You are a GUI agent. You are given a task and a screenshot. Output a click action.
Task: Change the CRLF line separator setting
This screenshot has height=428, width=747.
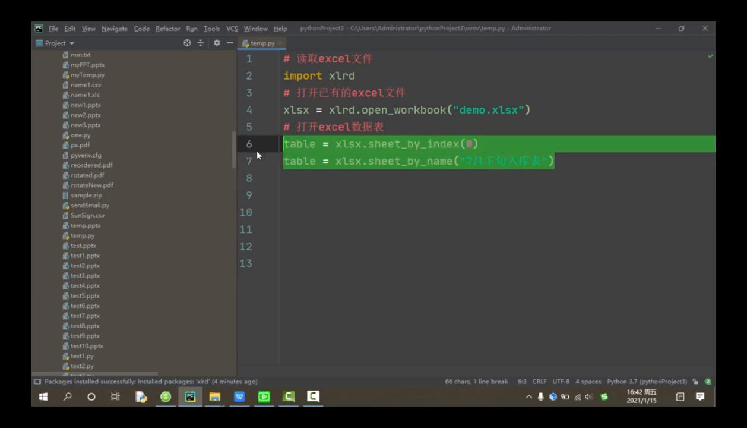tap(539, 382)
